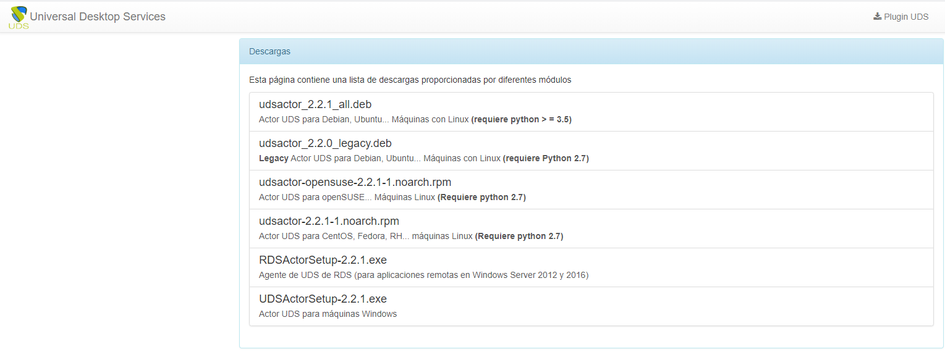Download udsactor-2.2.1-1.noarch.rpm for CentOS
This screenshot has height=357, width=945.
tap(329, 221)
